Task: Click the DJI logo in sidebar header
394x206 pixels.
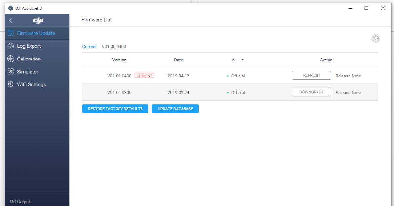Action: pos(38,21)
